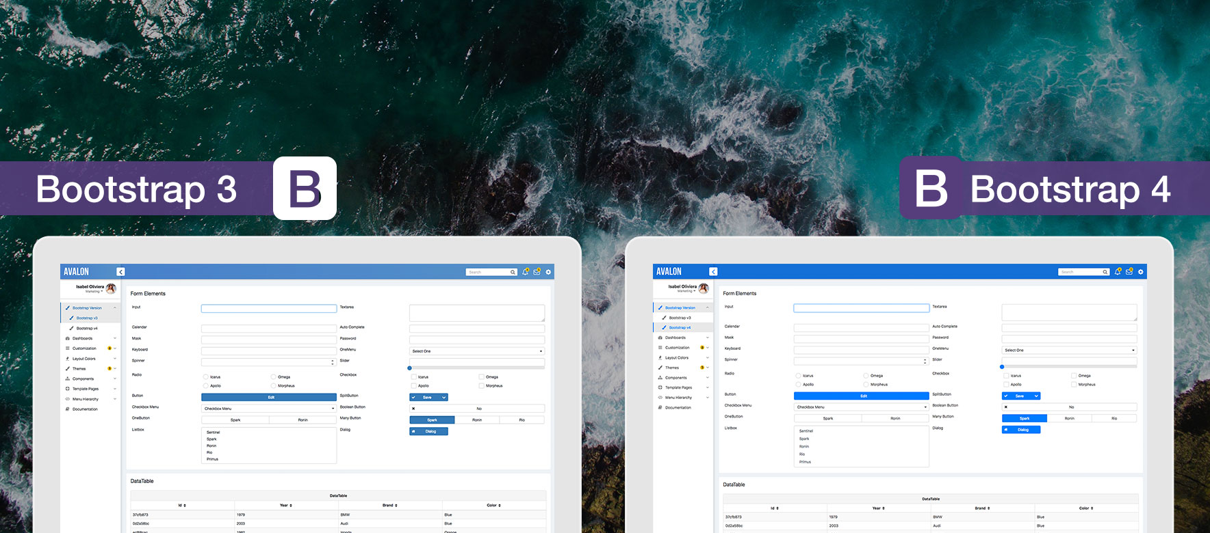Click the search magnifier in Bootstrap 3 header
This screenshot has height=533, width=1210.
[x=513, y=272]
